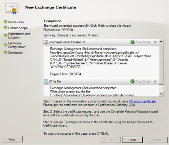Click the green square beside Introduction
Viewport: 169px width, 145px height.
[x=5, y=22]
